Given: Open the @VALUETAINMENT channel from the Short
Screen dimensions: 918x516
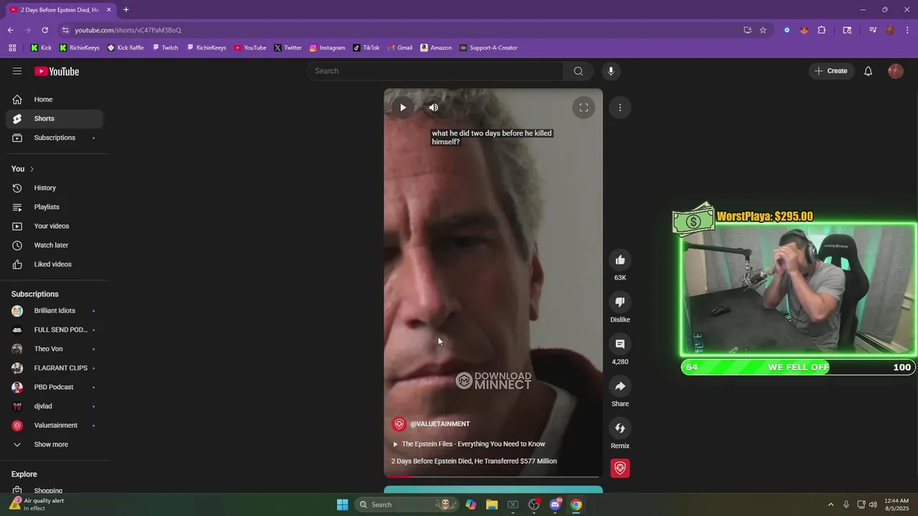Looking at the screenshot, I should [x=440, y=424].
